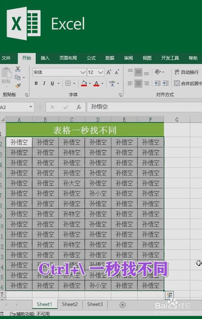
Task: Click the Paste clipboard icon
Action: tap(7, 73)
